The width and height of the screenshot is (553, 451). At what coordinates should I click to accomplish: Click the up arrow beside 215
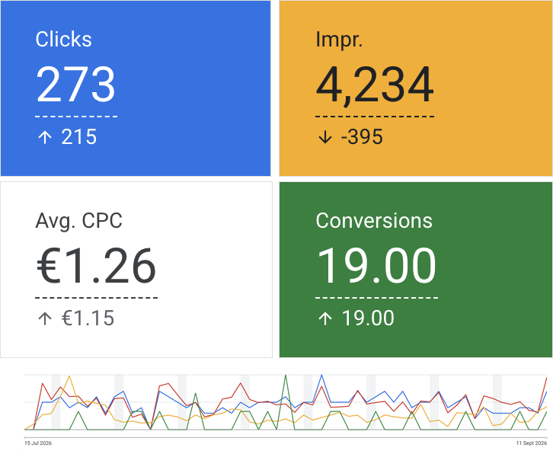point(45,137)
